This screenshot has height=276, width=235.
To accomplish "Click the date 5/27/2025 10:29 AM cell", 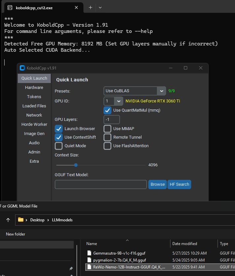I will pyautogui.click(x=190, y=253).
